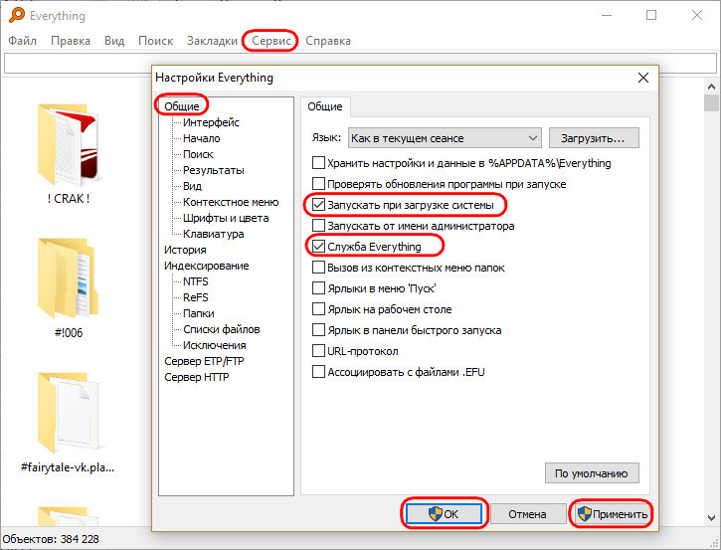Open the Язык language dropdown
Screen dimensions: 721x550
tap(445, 138)
